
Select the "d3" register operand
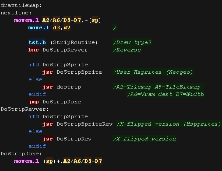(56, 27)
